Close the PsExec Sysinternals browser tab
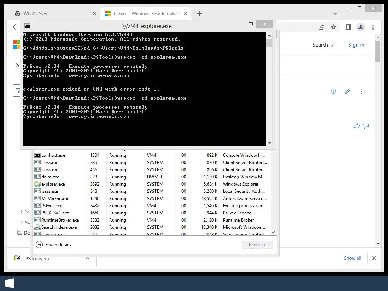 pyautogui.click(x=185, y=14)
